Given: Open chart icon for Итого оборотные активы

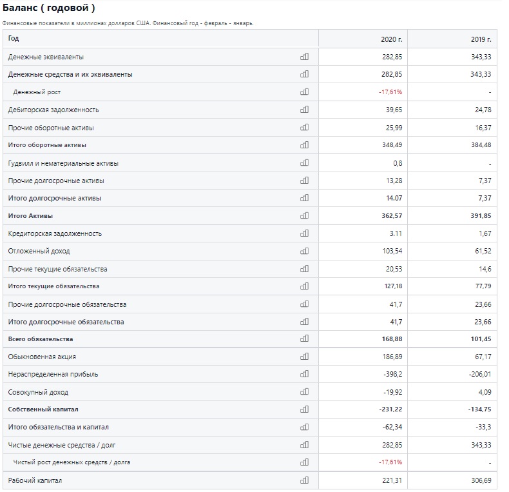Looking at the screenshot, I should click(x=304, y=144).
